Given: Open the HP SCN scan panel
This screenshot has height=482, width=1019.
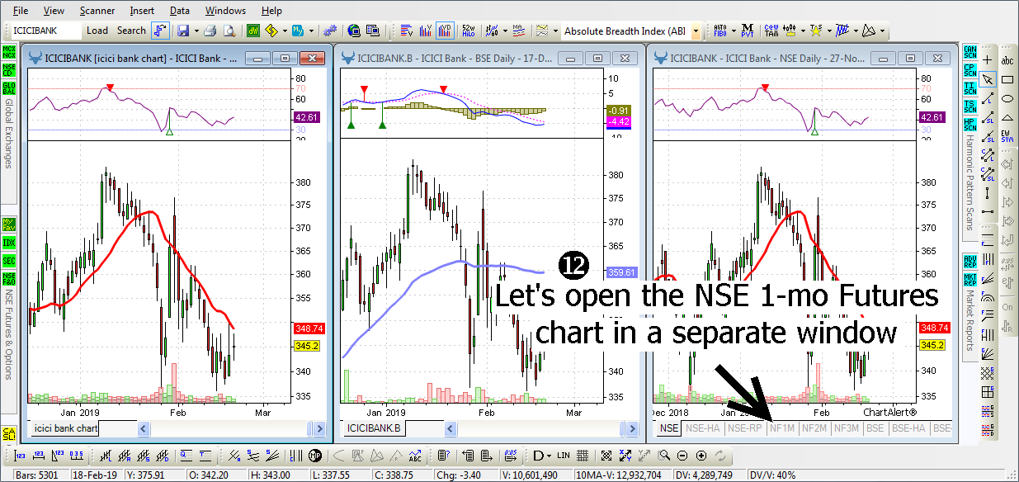Looking at the screenshot, I should click(x=969, y=124).
